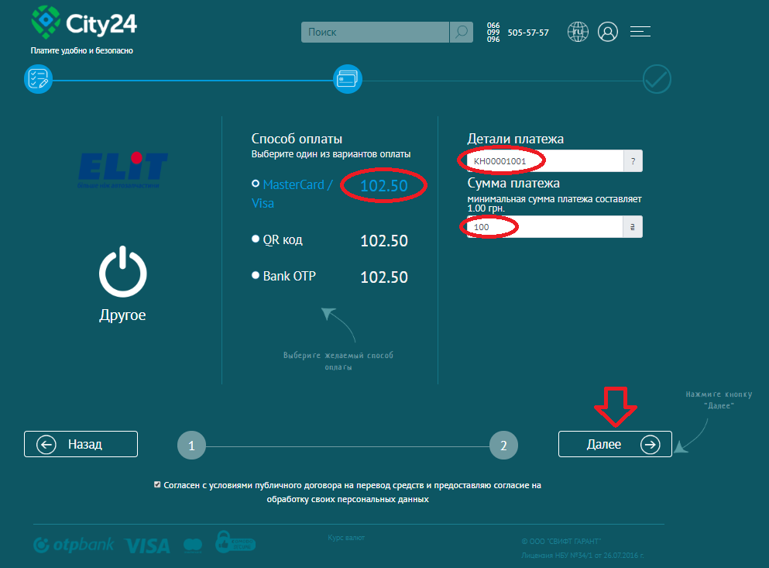769x568 pixels.
Task: Open language selector globe icon
Action: point(578,32)
